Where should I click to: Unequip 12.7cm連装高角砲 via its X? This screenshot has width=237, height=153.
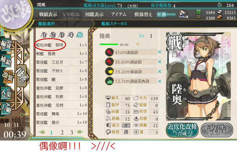pos(159,81)
